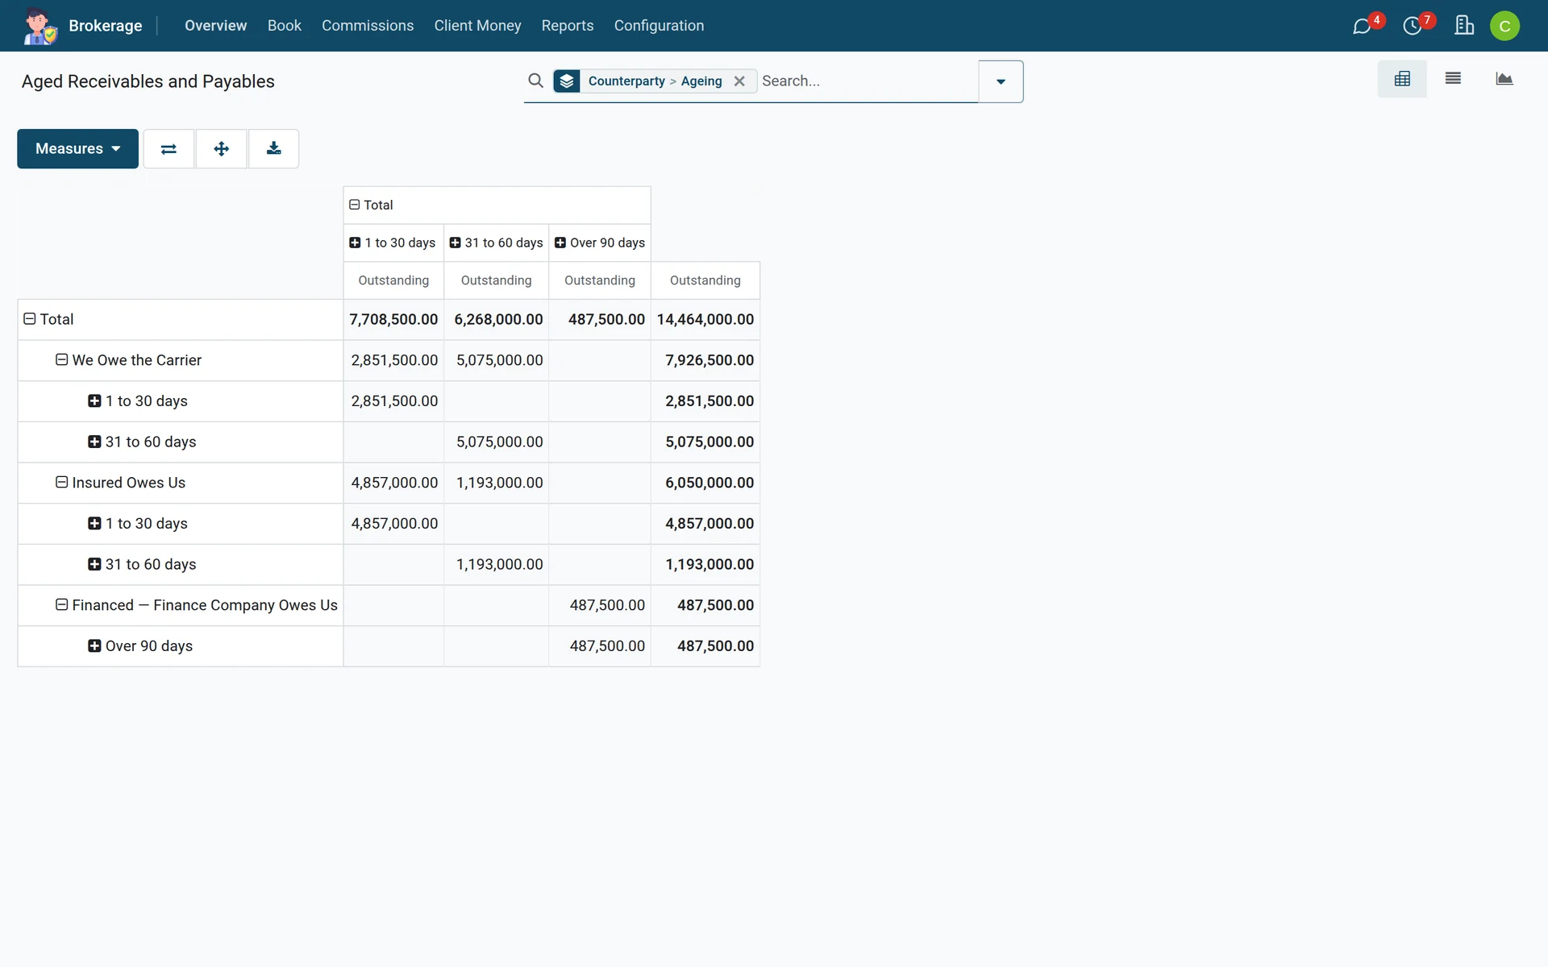Remove the Counterparty > Ageing filter
The height and width of the screenshot is (967, 1548).
pyautogui.click(x=739, y=81)
